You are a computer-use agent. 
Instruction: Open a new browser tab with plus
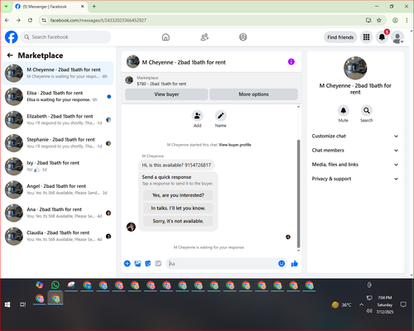tap(94, 7)
